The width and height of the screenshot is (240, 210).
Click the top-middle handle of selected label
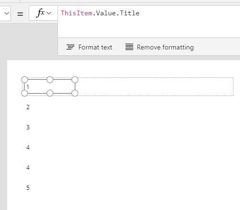pos(50,80)
